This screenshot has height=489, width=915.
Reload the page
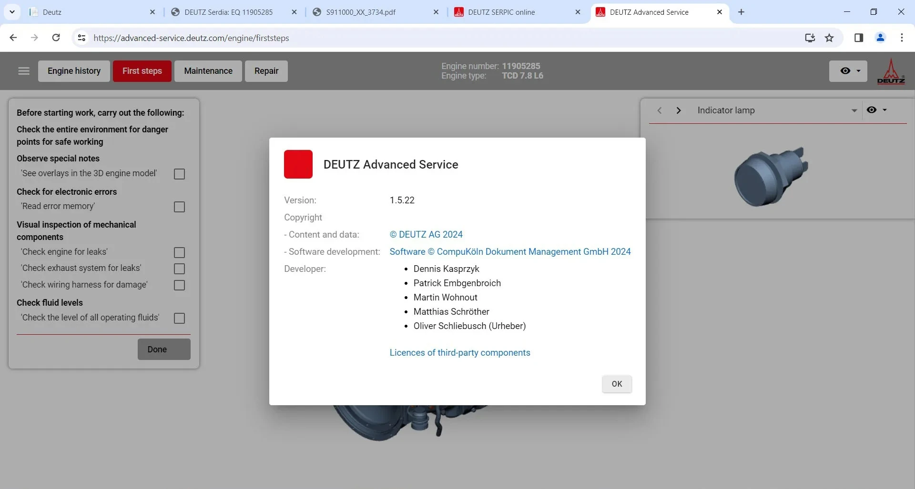56,38
